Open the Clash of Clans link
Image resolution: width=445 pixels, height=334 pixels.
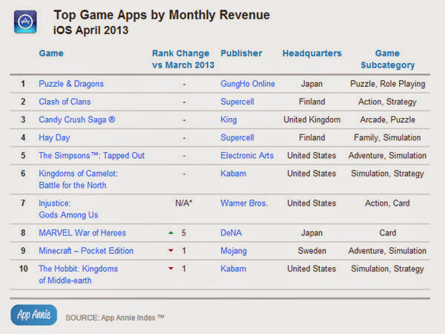(x=65, y=102)
